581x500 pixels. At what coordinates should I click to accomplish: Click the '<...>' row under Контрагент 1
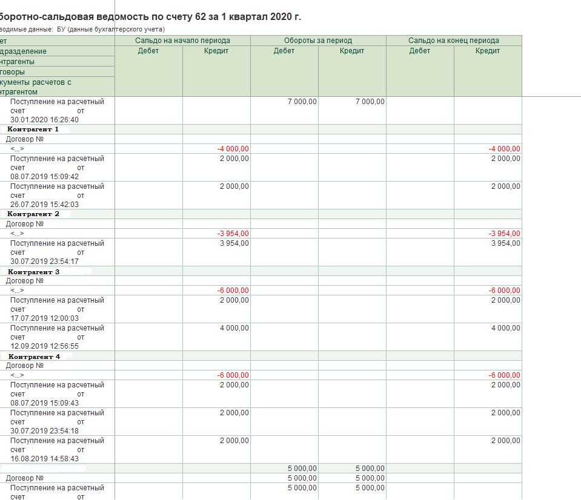pyautogui.click(x=17, y=149)
